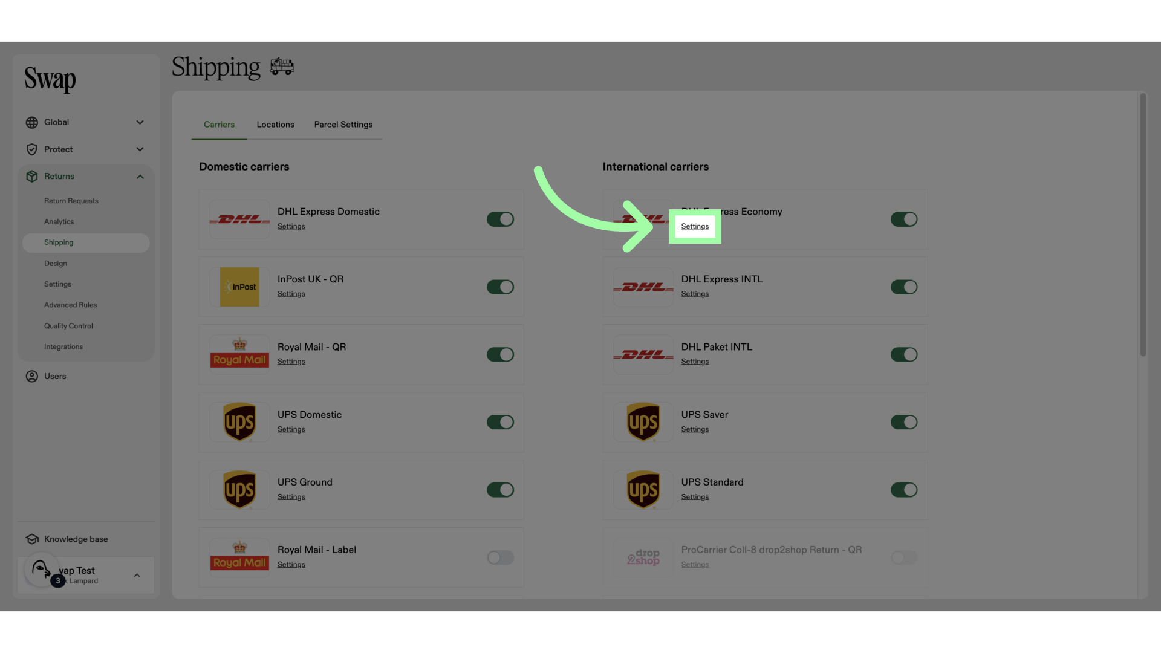1161x653 pixels.
Task: Turn off InPost UK - QR carrier
Action: click(x=500, y=287)
